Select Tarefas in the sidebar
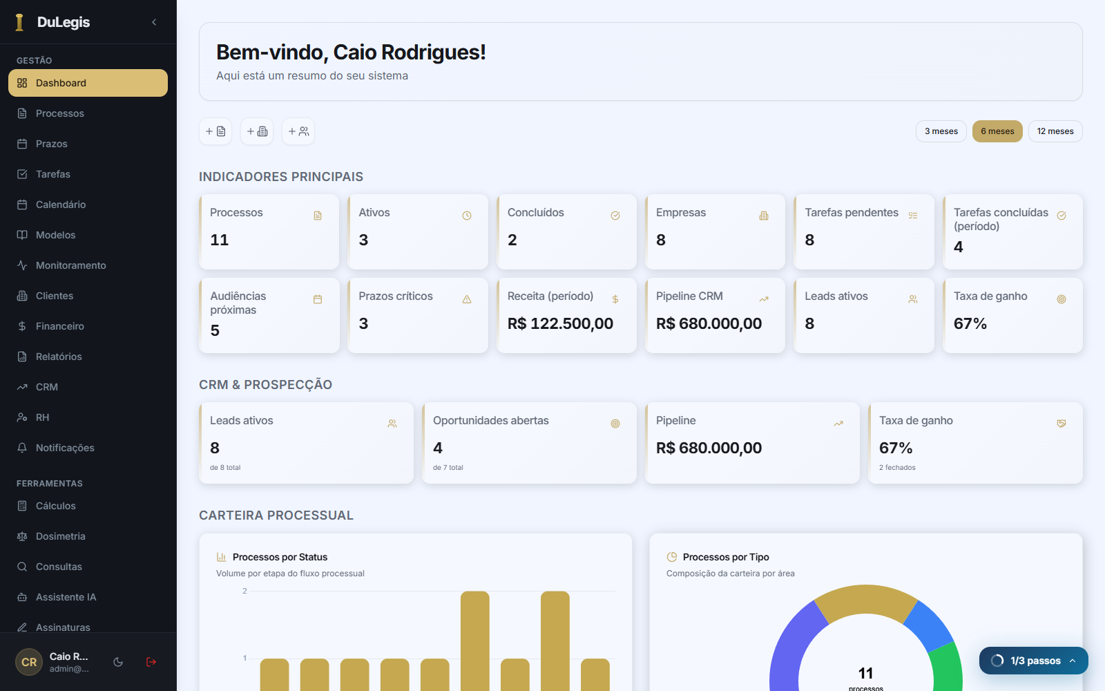Viewport: 1105px width, 691px height. pyautogui.click(x=88, y=174)
